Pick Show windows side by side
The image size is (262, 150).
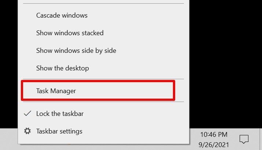click(x=76, y=51)
